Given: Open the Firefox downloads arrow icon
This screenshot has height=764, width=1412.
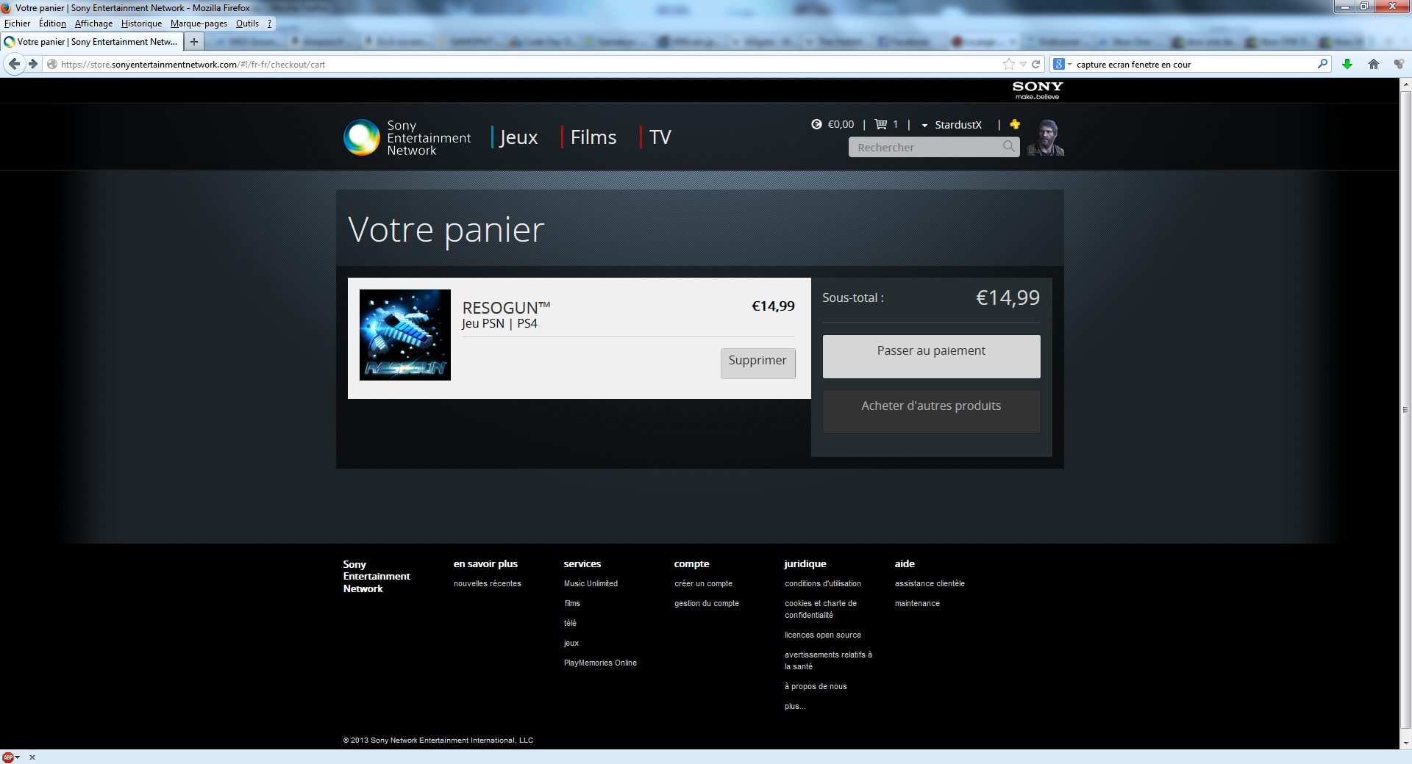Looking at the screenshot, I should coord(1347,65).
